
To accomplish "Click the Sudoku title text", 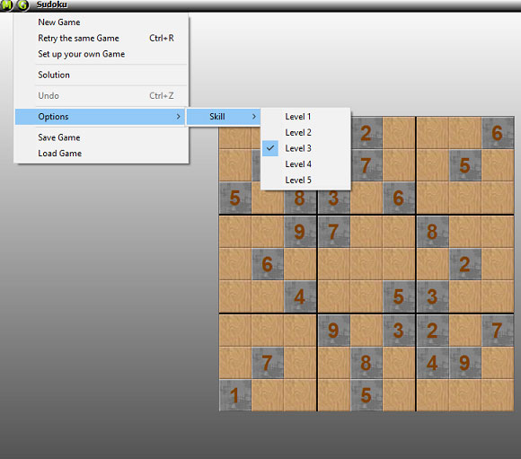I will (x=52, y=4).
